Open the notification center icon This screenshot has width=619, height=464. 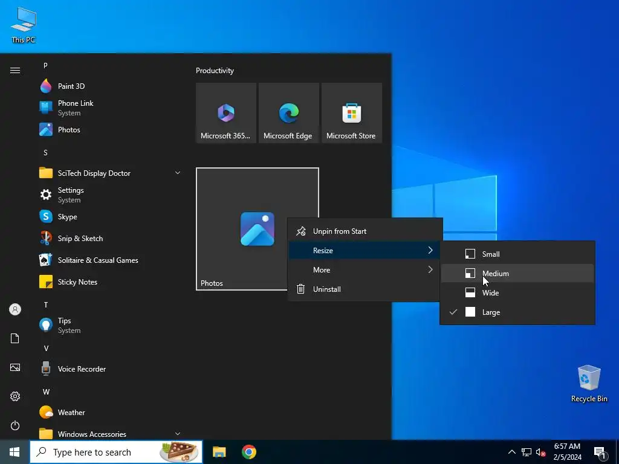[600, 453]
